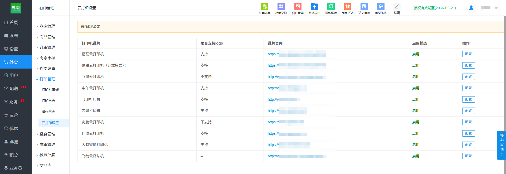
Task: Click 配置 for 商鹏云打印机
Action: [468, 122]
